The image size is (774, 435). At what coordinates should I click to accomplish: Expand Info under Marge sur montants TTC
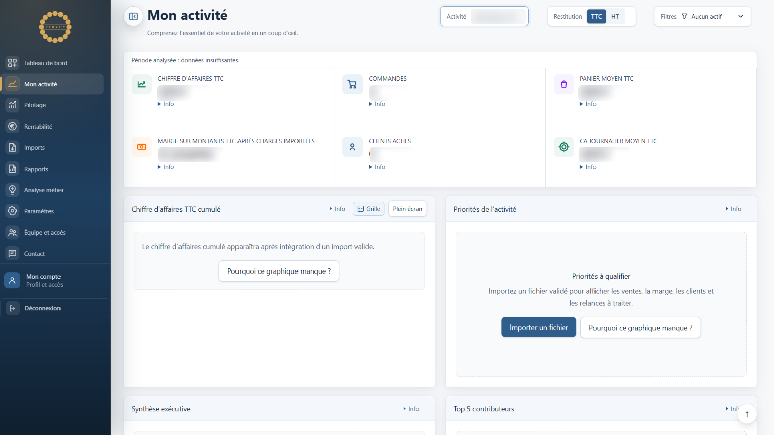166,167
